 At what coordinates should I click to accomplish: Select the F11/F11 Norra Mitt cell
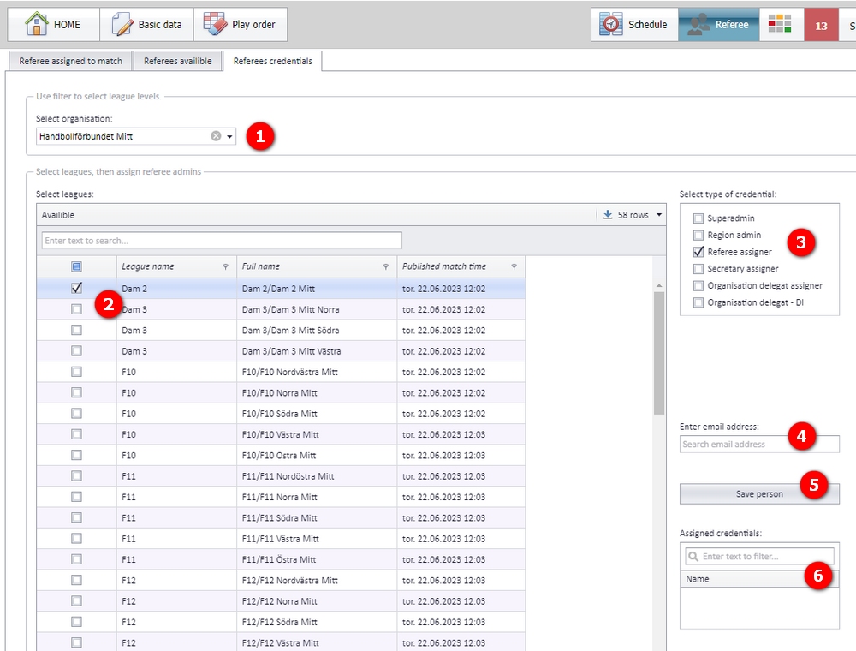(x=317, y=497)
